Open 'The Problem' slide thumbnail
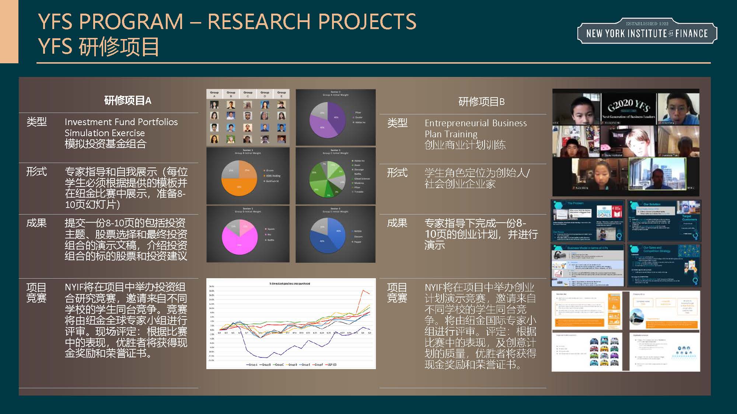This screenshot has width=737, height=414. coord(587,221)
